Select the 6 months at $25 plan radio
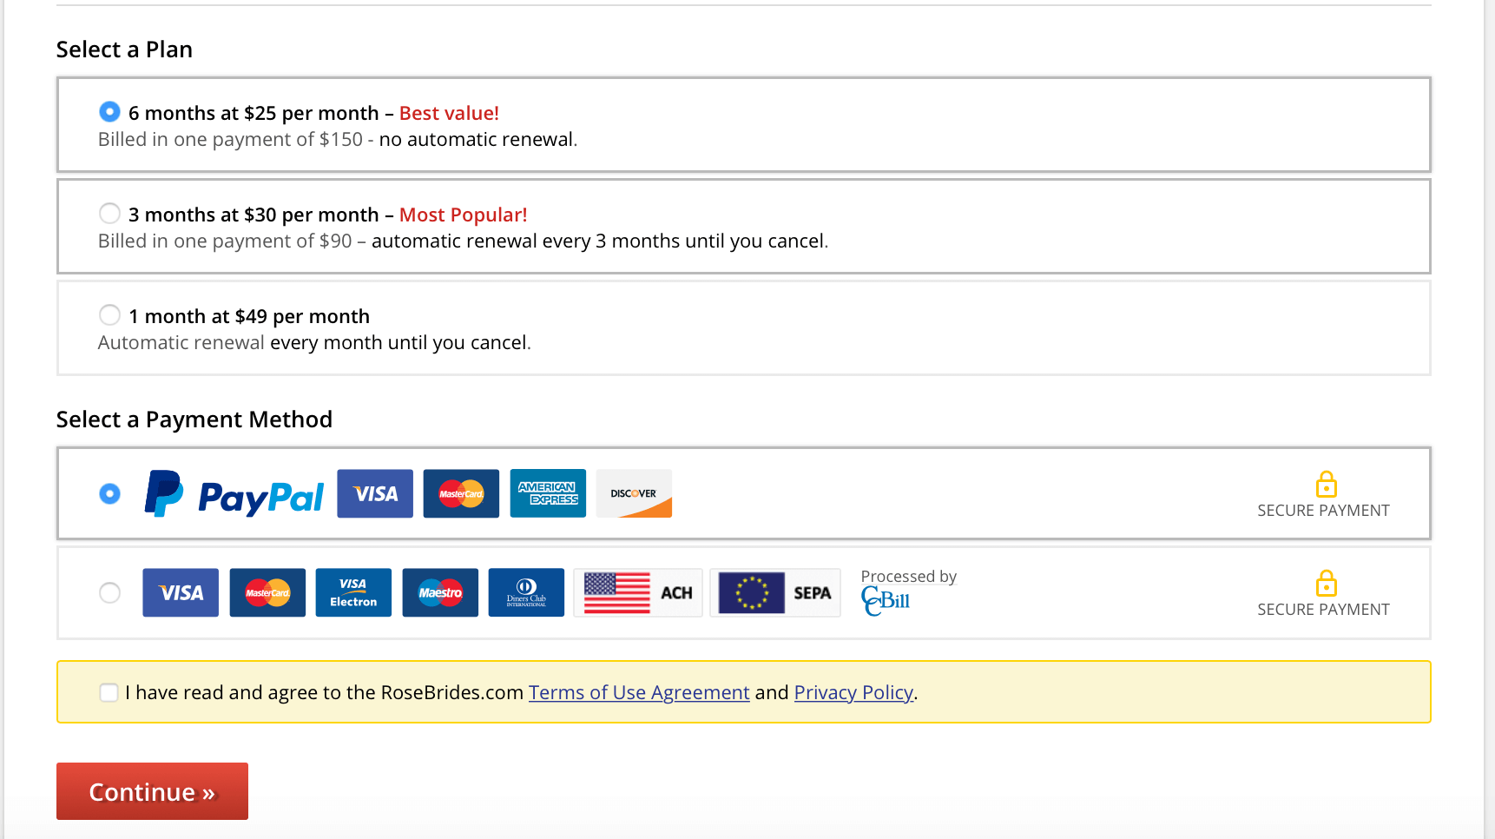This screenshot has height=839, width=1495. 109,111
